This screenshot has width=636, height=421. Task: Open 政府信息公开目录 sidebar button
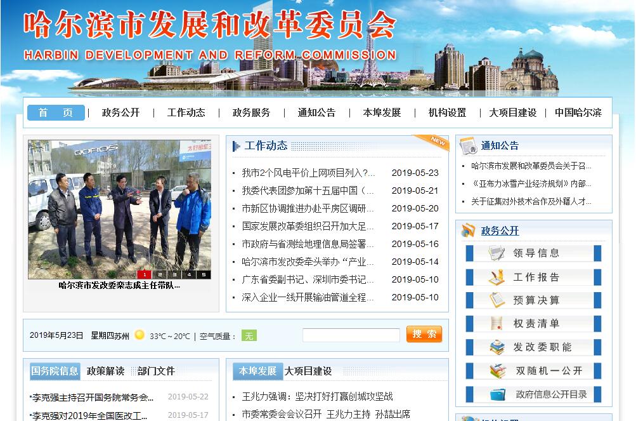coord(533,394)
